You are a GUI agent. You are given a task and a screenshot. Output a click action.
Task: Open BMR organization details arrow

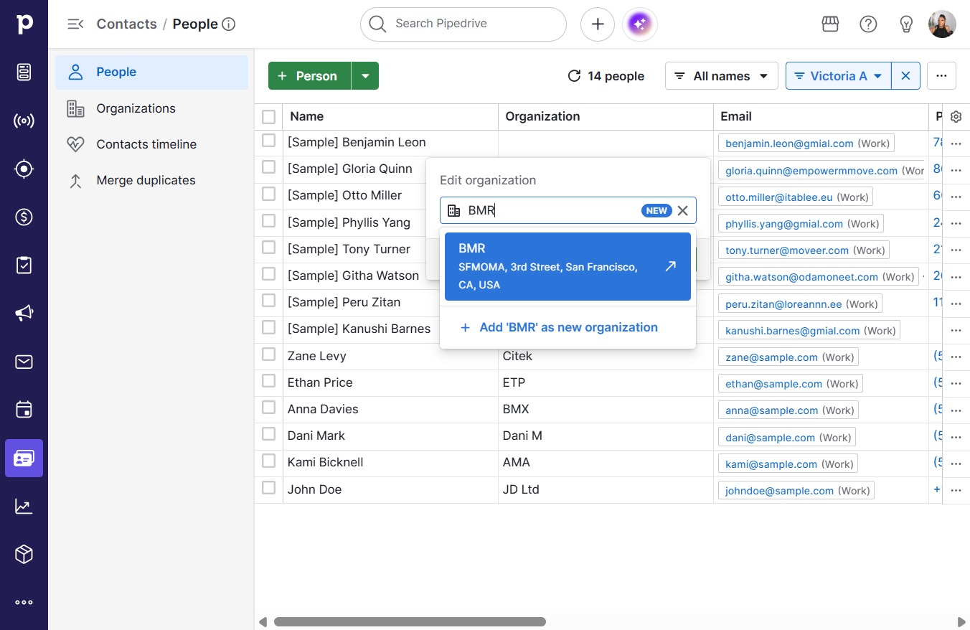point(671,266)
